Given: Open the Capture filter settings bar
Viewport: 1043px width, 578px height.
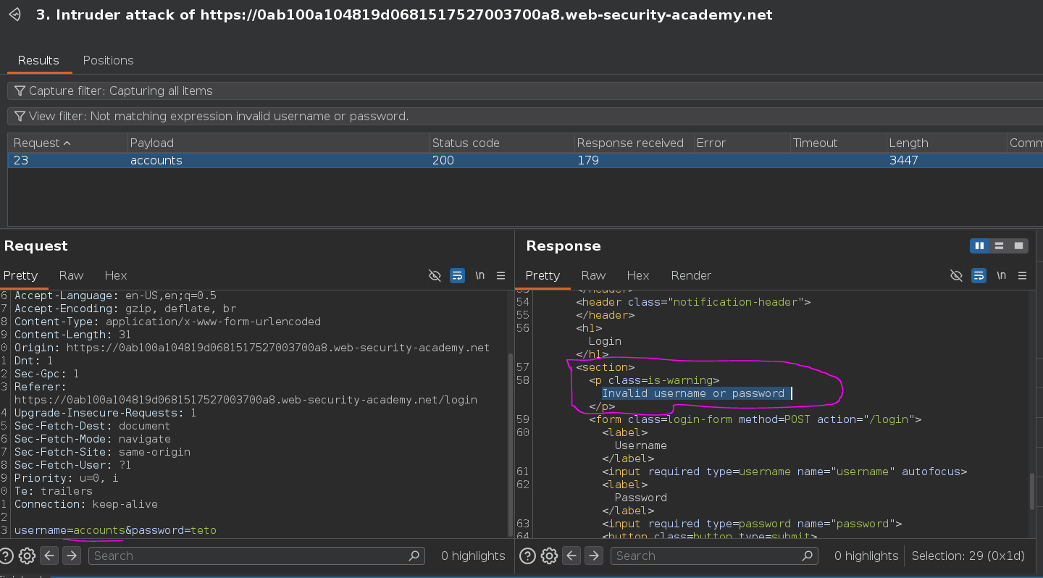Looking at the screenshot, I should pyautogui.click(x=525, y=91).
